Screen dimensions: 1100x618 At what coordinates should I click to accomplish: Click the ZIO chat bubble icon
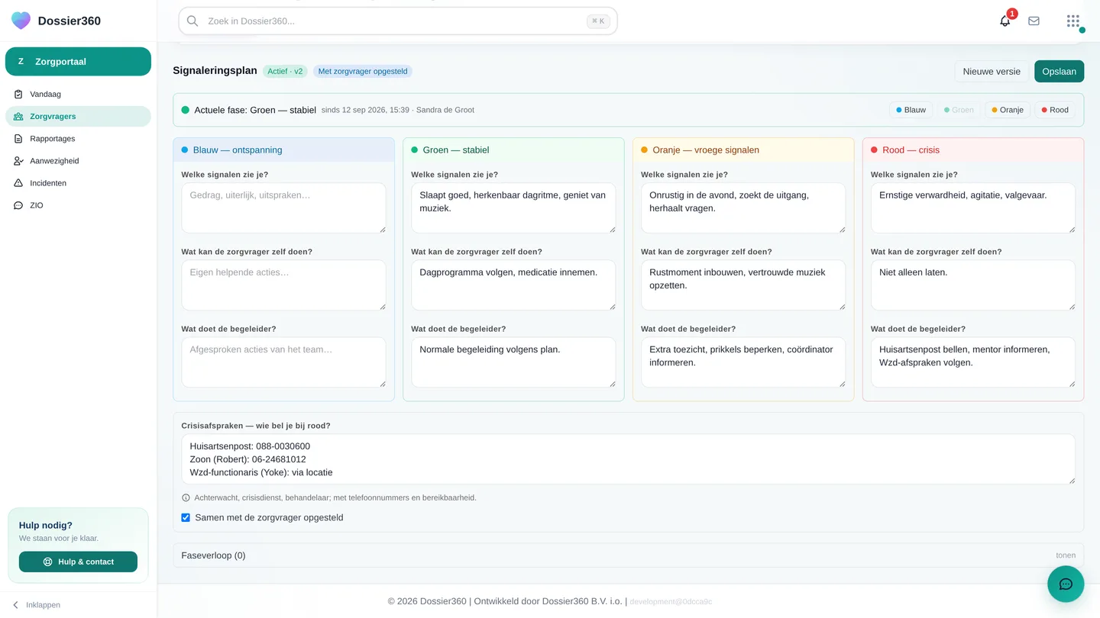tap(18, 205)
